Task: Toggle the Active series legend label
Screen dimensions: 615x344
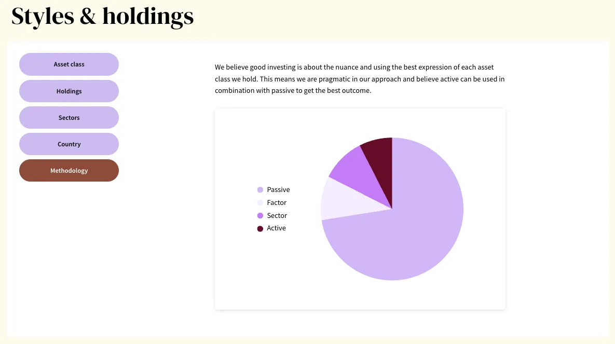Action: coord(276,228)
